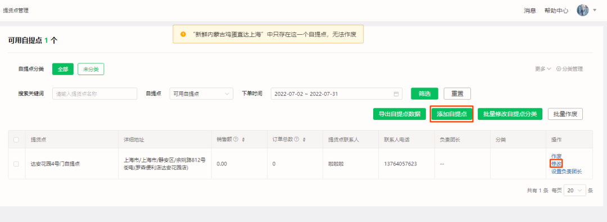Open the 可用自提点 dropdown
Viewport: 607px width, 222px height.
pos(201,94)
